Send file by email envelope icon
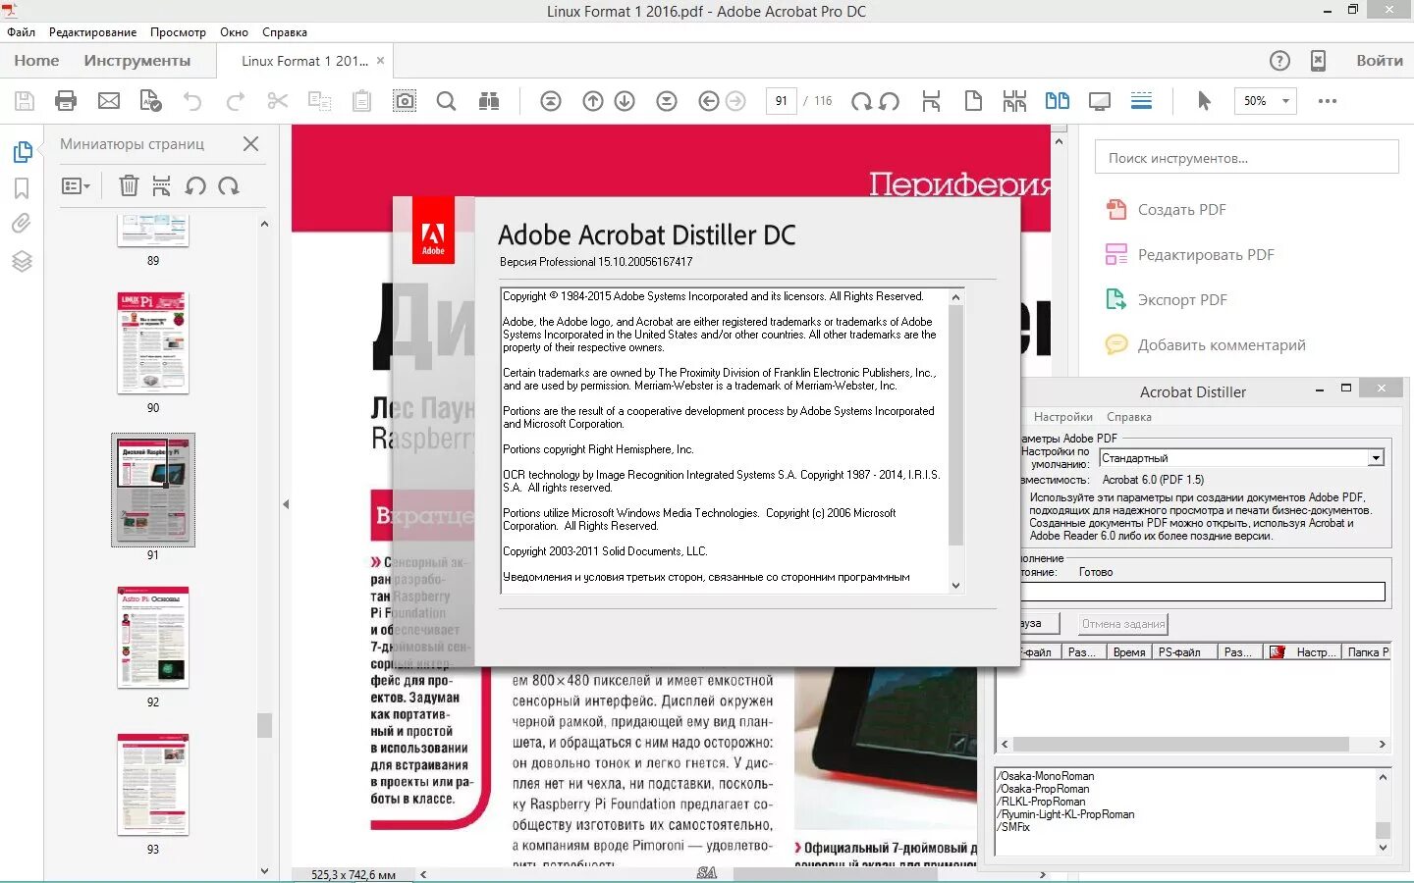The image size is (1414, 883). coord(109,100)
